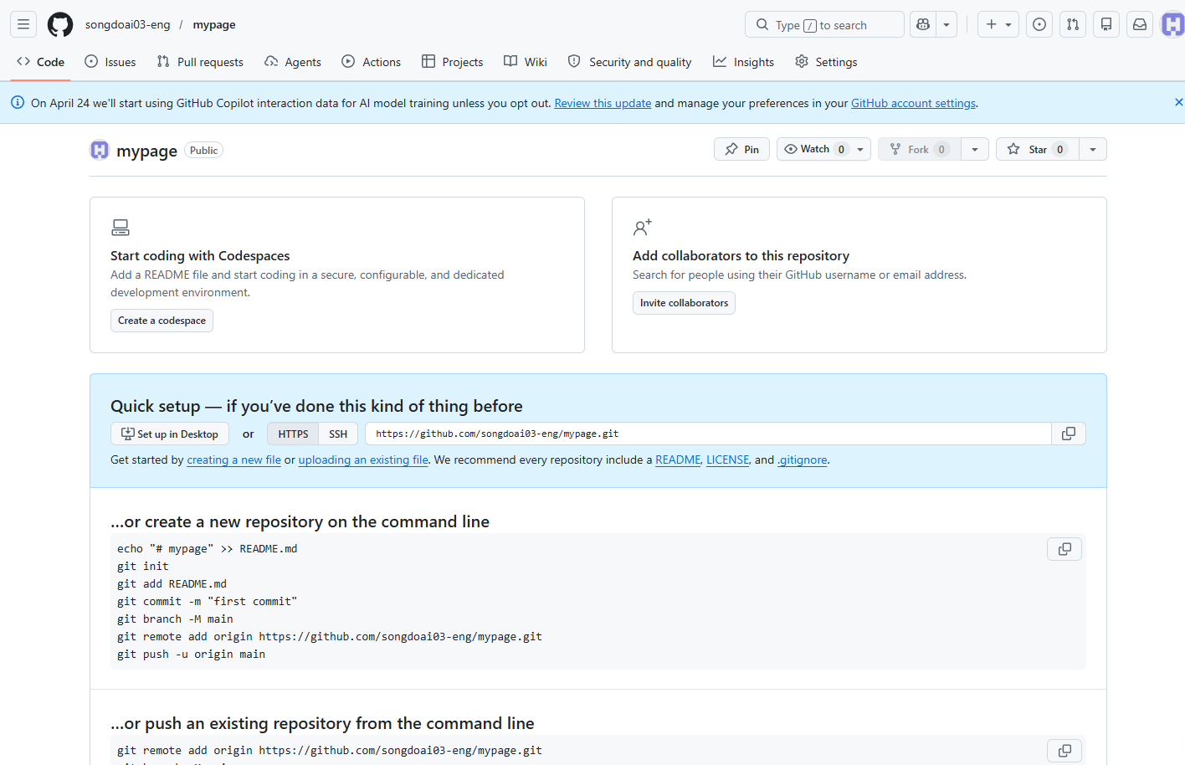This screenshot has height=765, width=1185.
Task: Open GitHub account settings link
Action: tap(913, 103)
